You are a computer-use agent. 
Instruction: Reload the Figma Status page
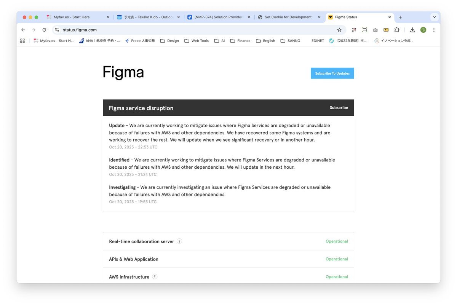click(44, 30)
